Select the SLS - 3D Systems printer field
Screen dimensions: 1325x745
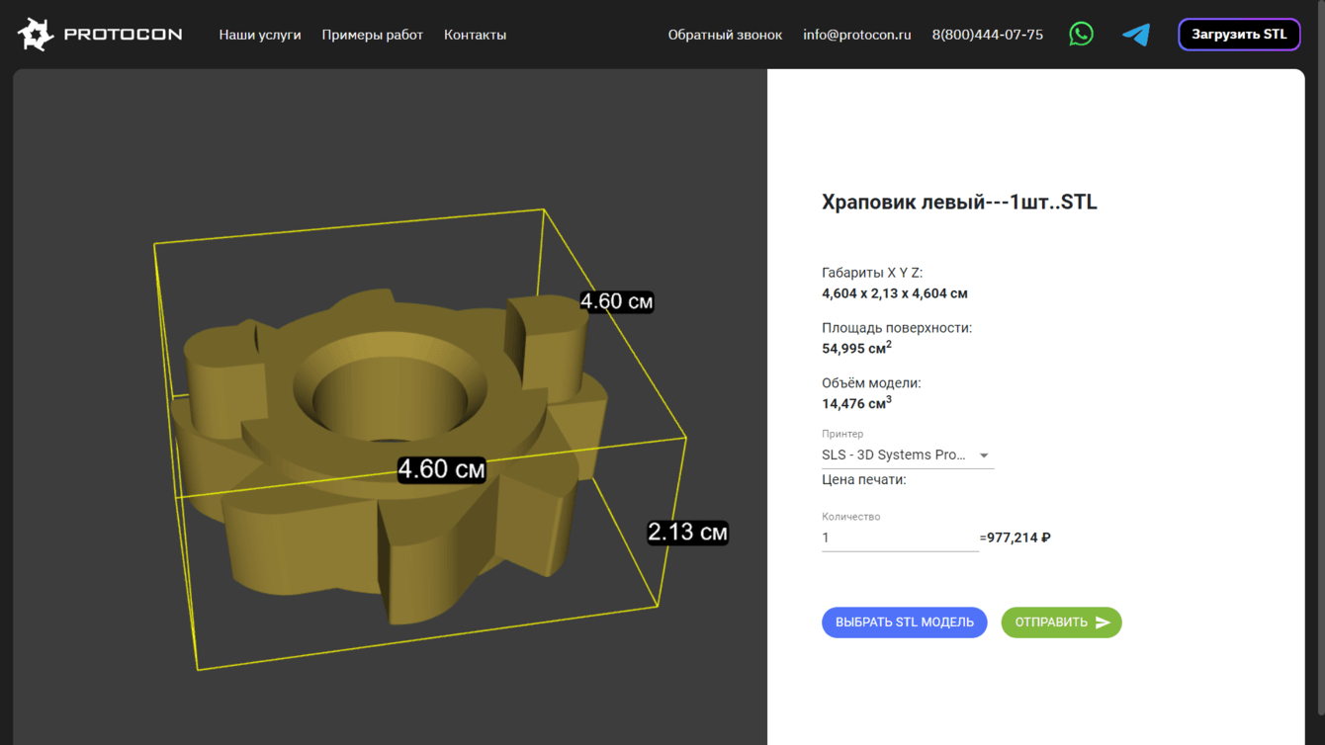point(894,455)
